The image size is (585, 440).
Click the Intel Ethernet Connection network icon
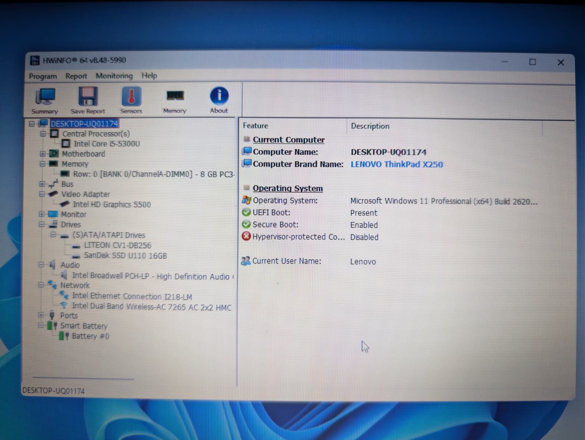[x=64, y=295]
